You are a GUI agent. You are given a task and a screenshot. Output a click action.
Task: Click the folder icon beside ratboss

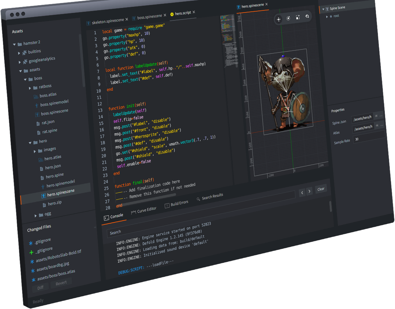pos(35,88)
